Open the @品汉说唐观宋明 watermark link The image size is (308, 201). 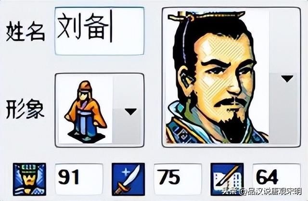[271, 191]
